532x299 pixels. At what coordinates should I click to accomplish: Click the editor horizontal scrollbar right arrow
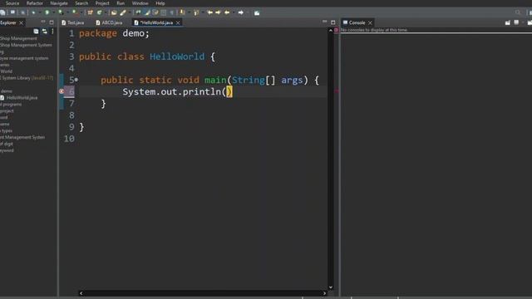click(324, 293)
